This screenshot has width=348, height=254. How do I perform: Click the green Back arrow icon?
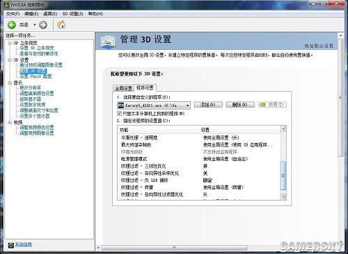12,25
